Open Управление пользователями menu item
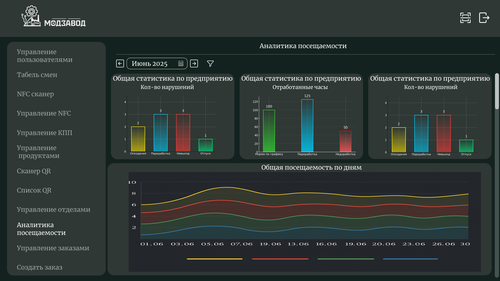Screen dimensions: 500x281 click(x=45, y=56)
